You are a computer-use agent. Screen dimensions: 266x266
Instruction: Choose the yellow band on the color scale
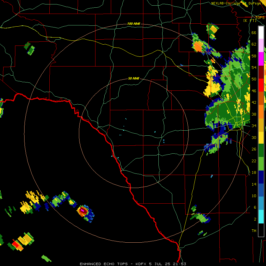261,138
